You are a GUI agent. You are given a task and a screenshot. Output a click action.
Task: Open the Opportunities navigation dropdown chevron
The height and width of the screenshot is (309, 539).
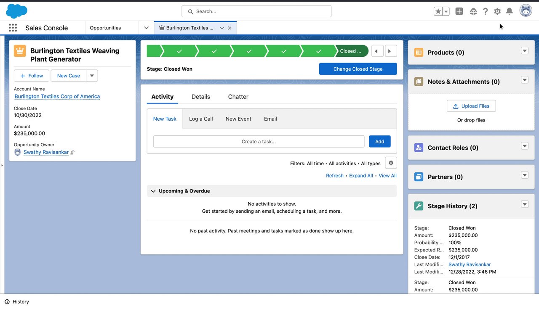(146, 28)
